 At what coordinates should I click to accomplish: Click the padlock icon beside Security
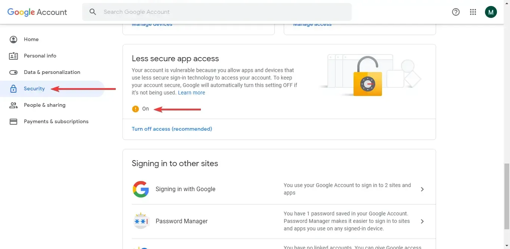point(13,88)
